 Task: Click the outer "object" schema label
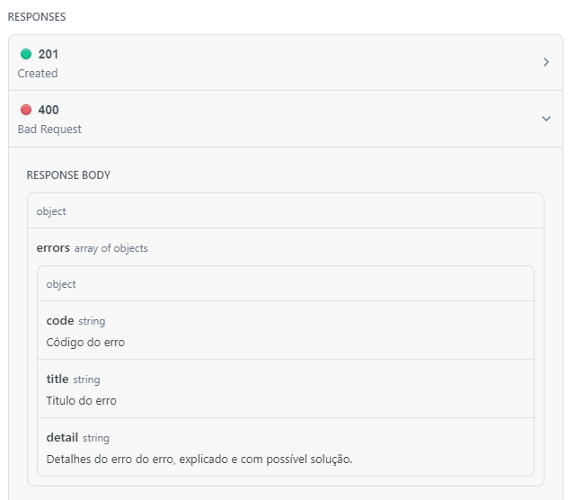pos(51,211)
